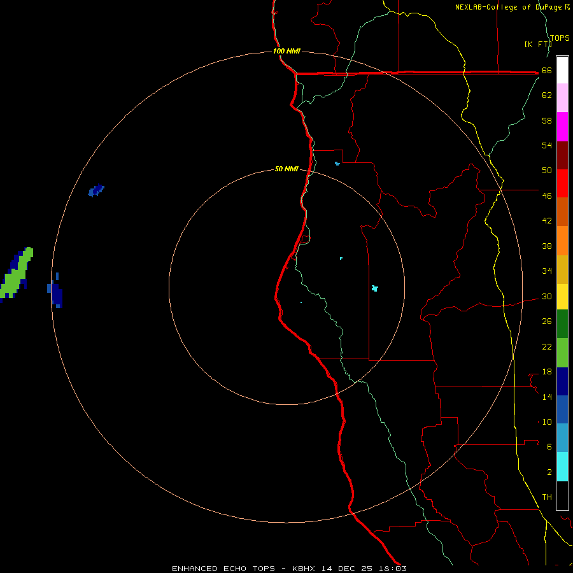573x573 pixels.
Task: Click the dark blue echo on the 100 NMI ring
Action: (x=55, y=292)
